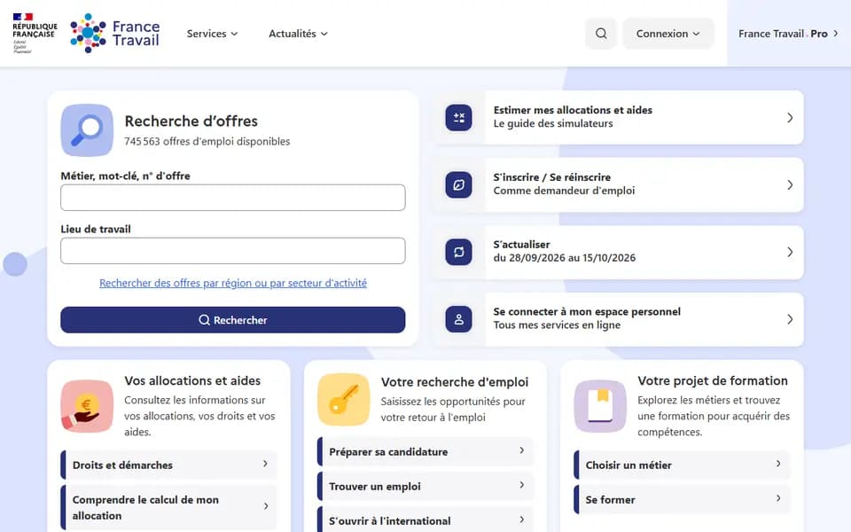Viewport: 851px width, 532px height.
Task: Click the Rechercher button
Action: coord(233,320)
